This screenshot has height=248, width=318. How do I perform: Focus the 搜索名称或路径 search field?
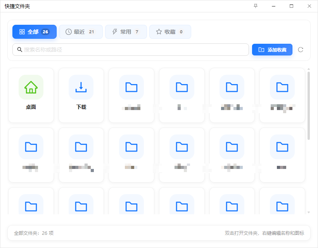[131, 50]
